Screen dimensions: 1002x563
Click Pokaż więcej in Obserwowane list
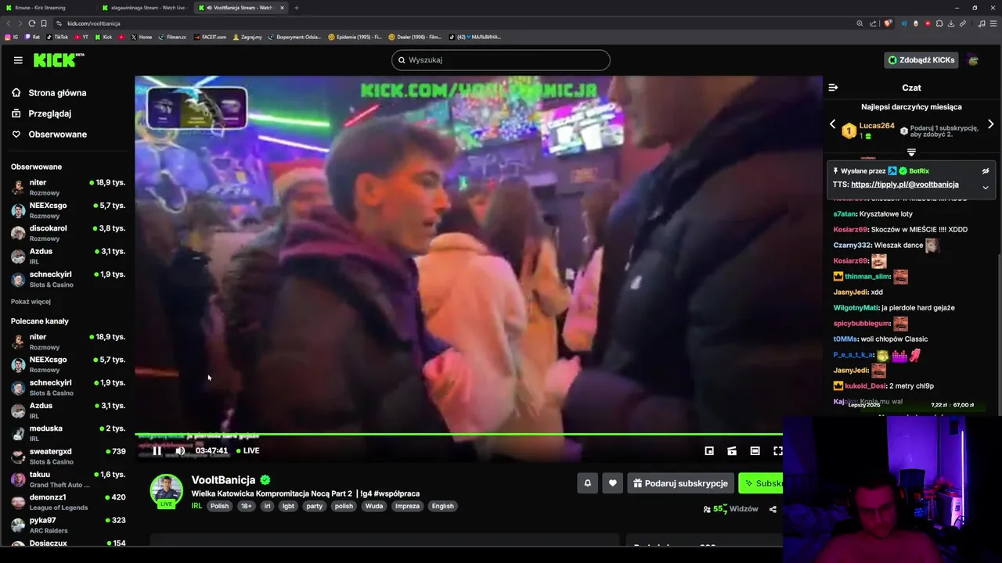31,302
